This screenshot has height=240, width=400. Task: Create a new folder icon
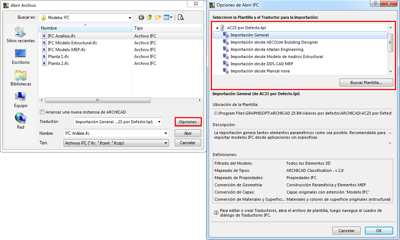(x=158, y=17)
